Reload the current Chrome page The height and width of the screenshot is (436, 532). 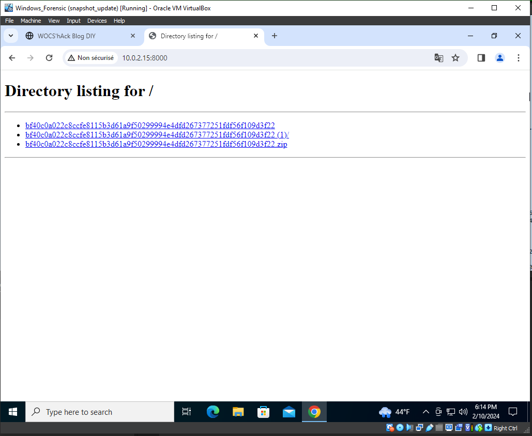pyautogui.click(x=49, y=58)
